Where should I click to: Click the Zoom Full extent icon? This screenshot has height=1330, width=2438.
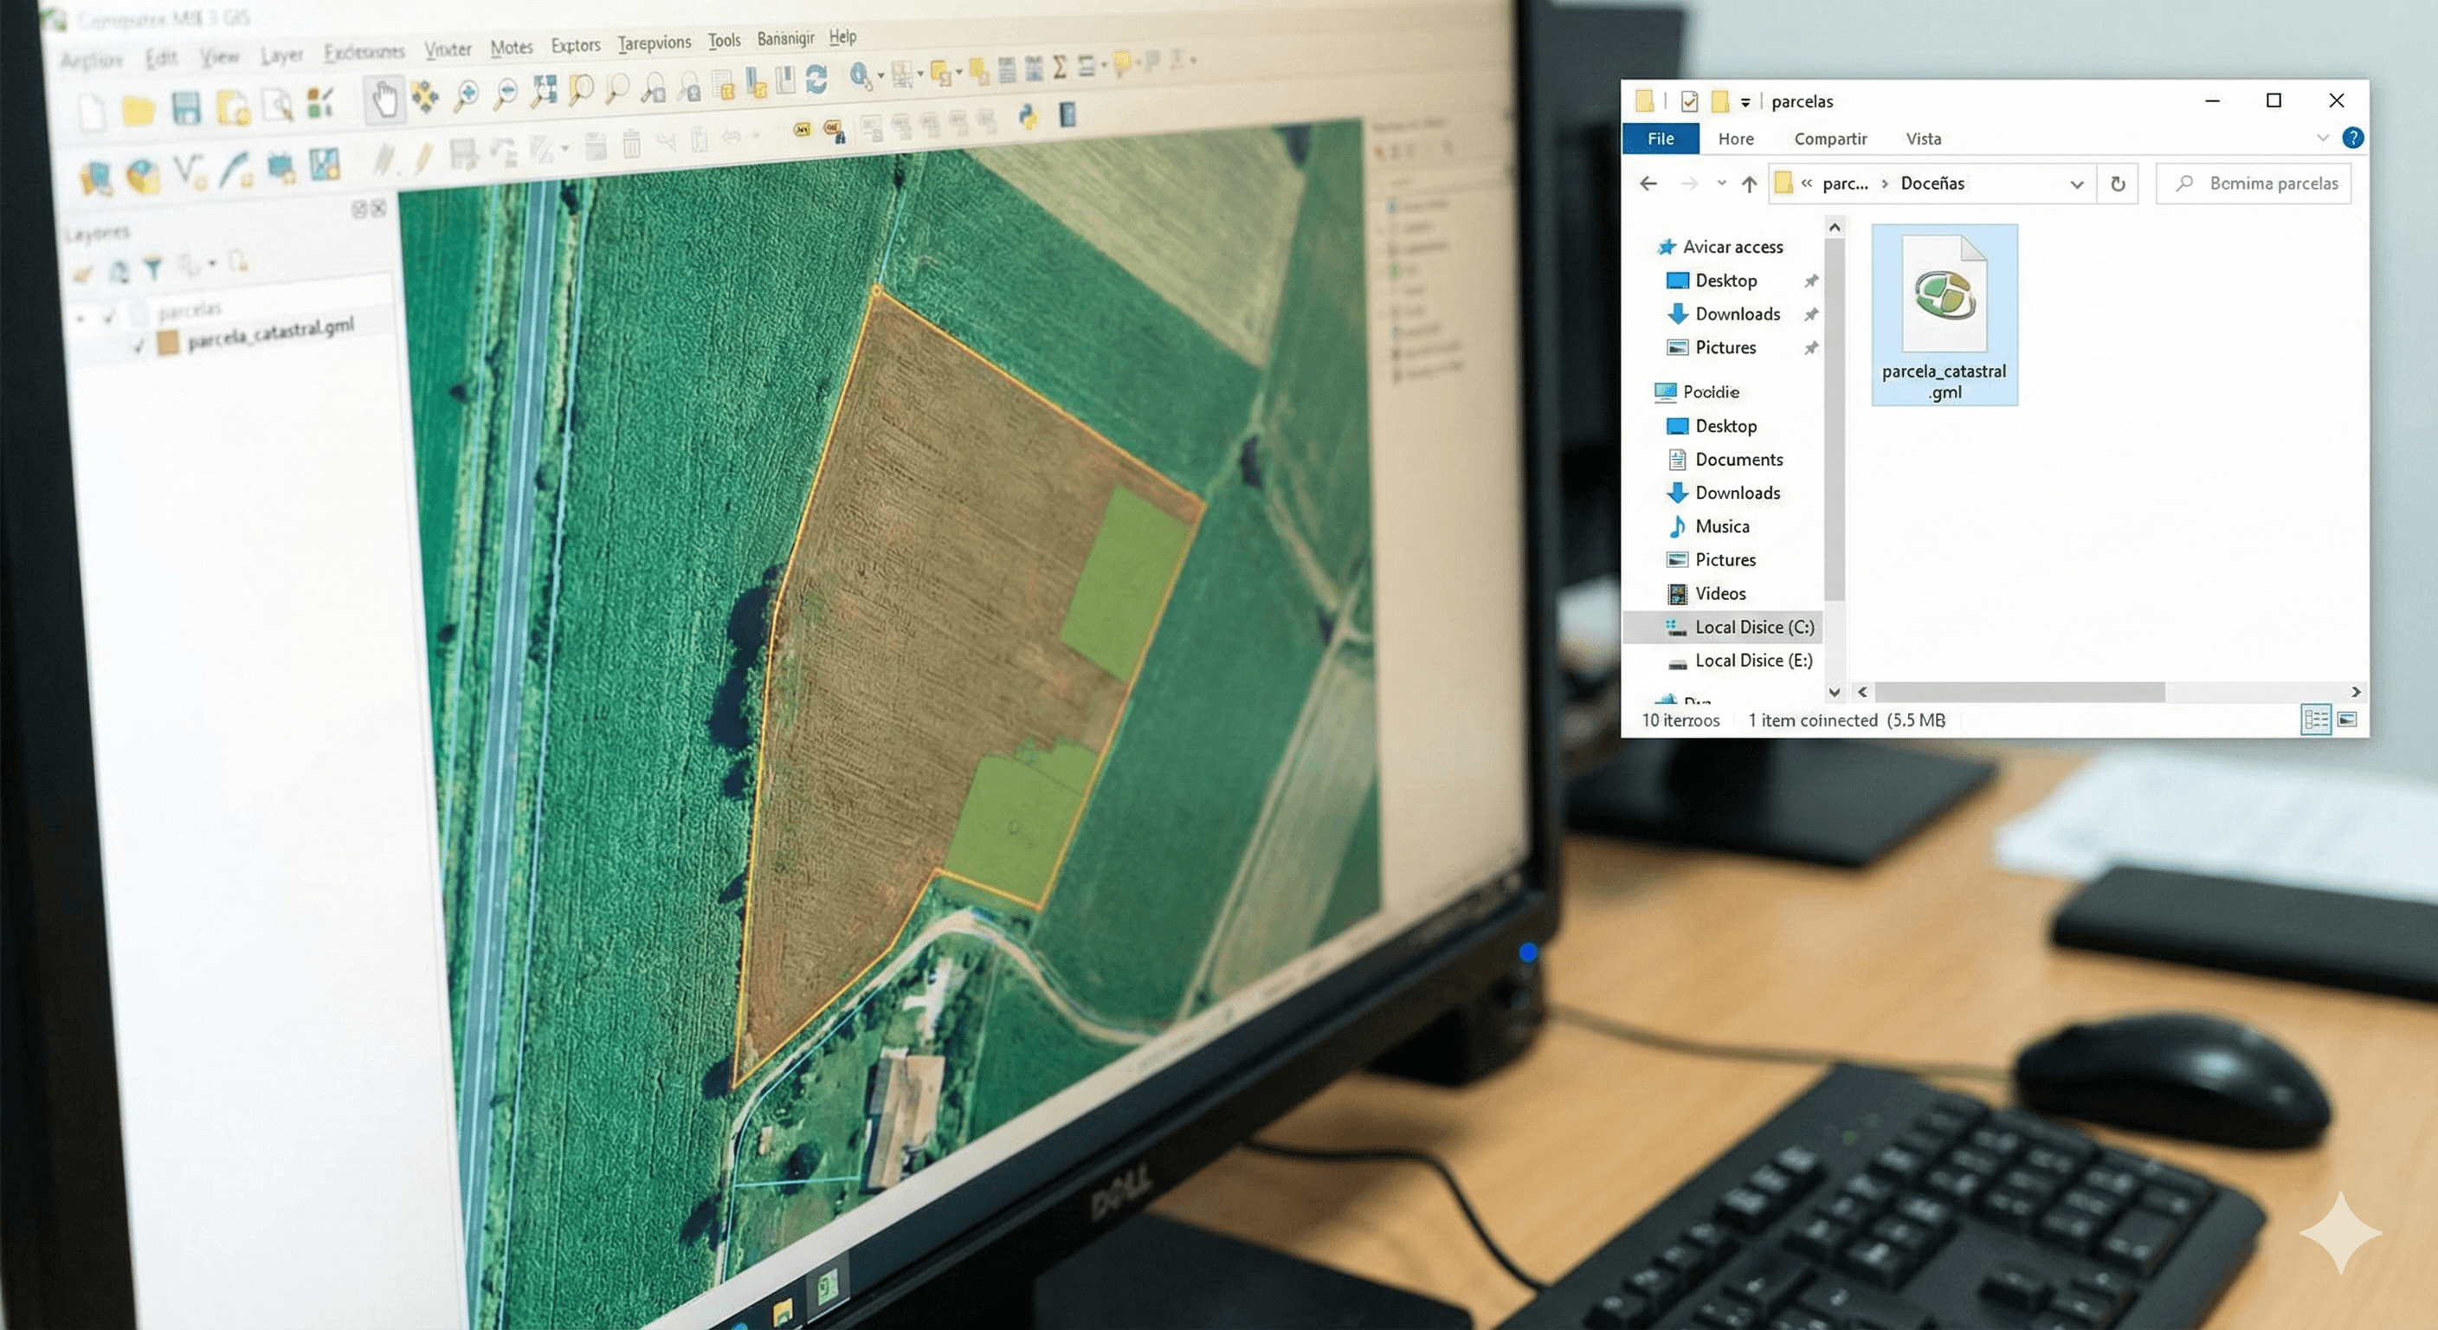[x=543, y=91]
